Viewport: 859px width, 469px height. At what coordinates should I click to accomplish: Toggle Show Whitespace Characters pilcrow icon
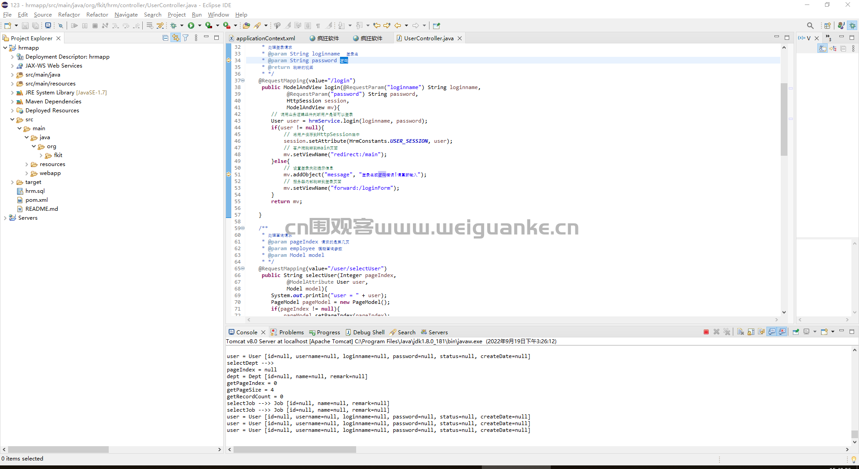click(318, 26)
